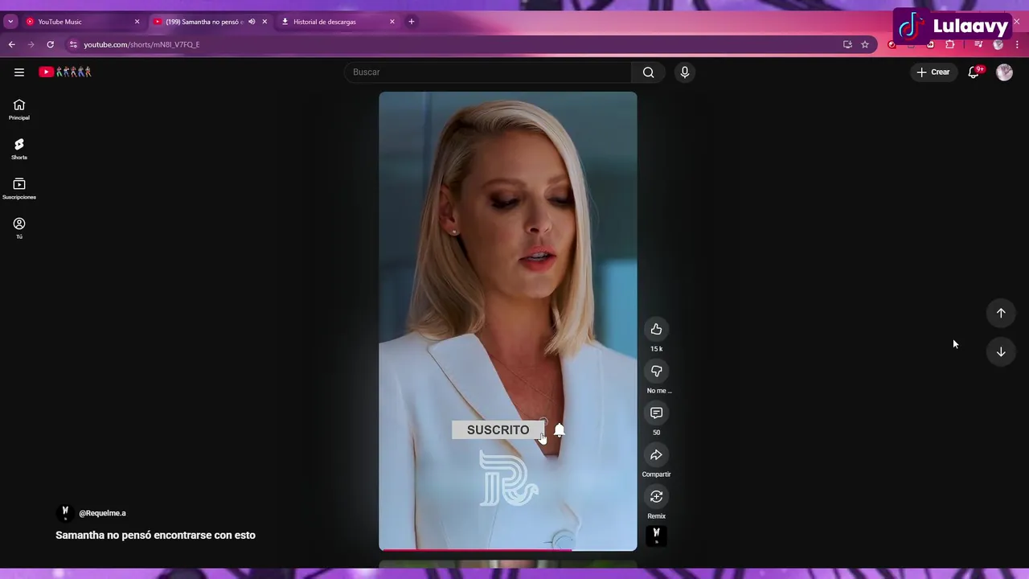Click the Requelme.a channel avatar
Viewport: 1029px width, 579px height.
(65, 513)
